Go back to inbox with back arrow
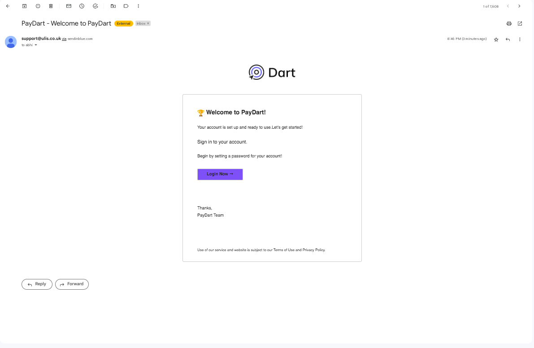The image size is (534, 348). 8,6
